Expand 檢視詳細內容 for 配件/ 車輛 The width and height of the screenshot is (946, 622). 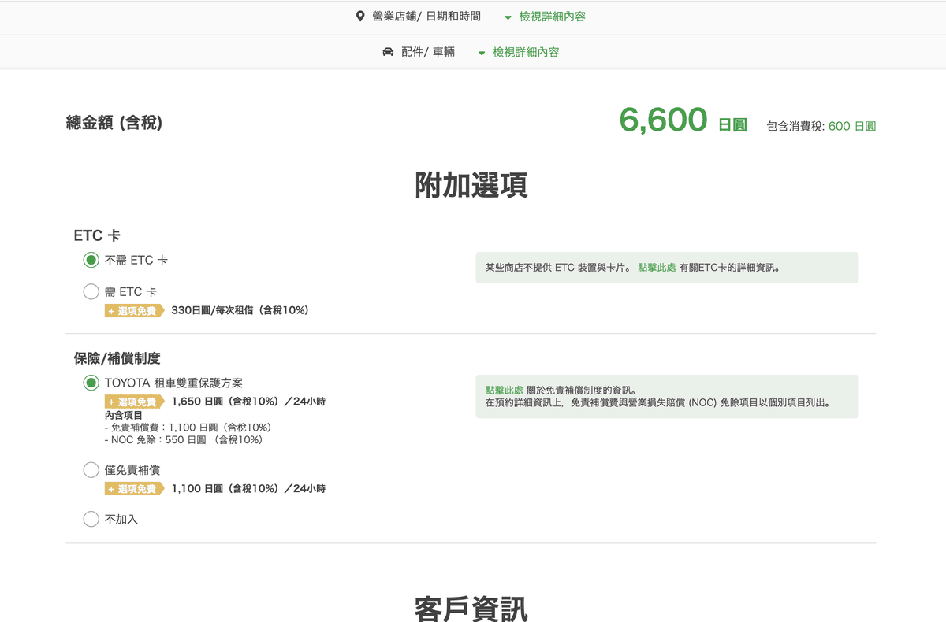pos(526,53)
